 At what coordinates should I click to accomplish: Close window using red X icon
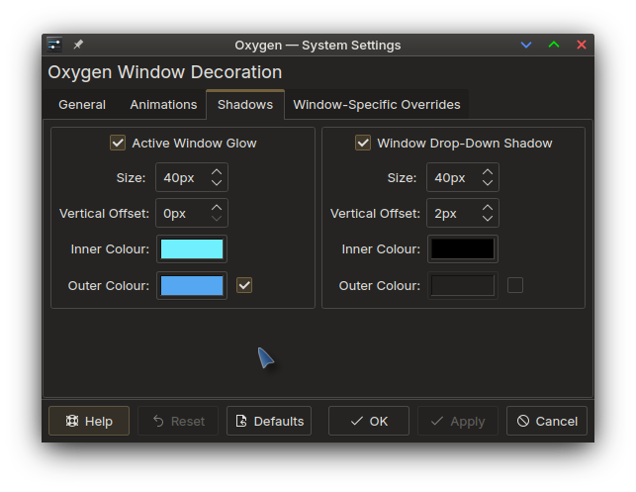click(x=582, y=45)
